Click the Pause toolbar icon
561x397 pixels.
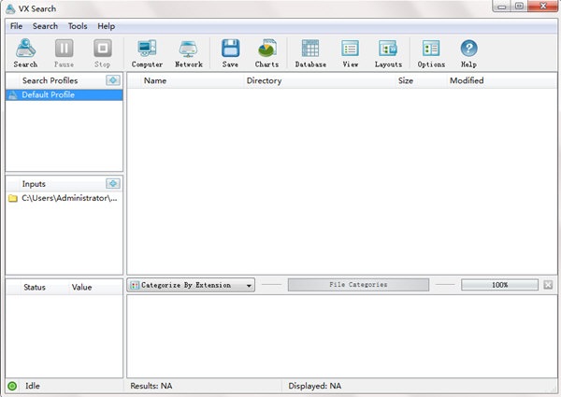[x=64, y=53]
